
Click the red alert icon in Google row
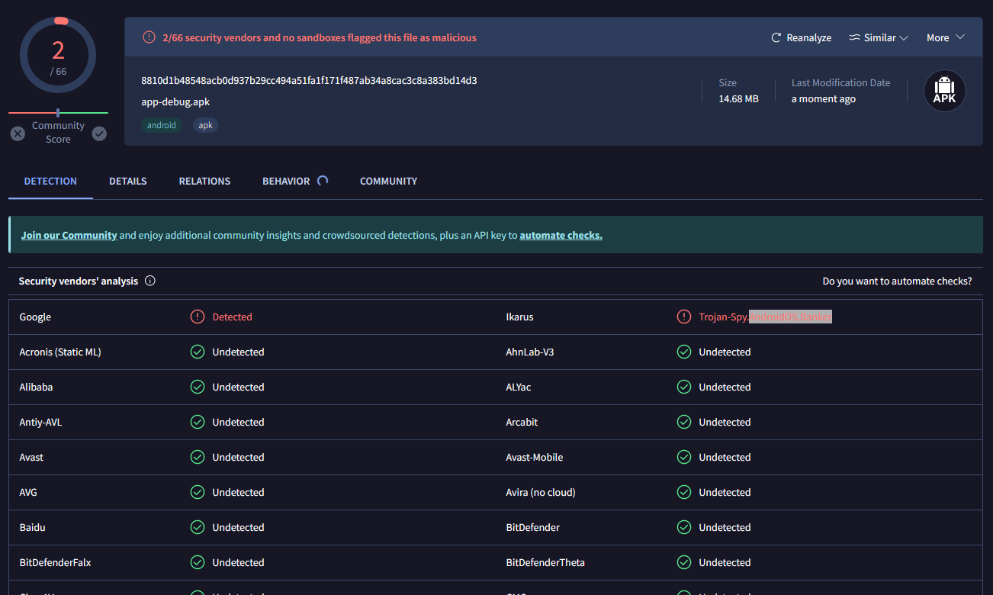tap(198, 317)
